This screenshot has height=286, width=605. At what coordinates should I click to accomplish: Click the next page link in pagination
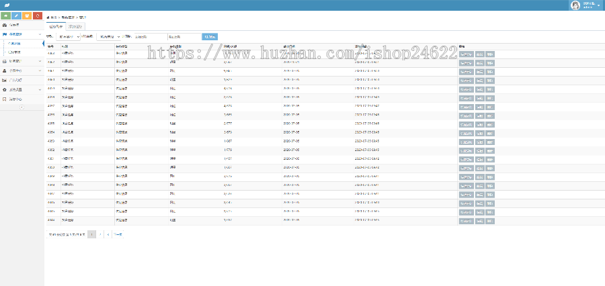[117, 235]
